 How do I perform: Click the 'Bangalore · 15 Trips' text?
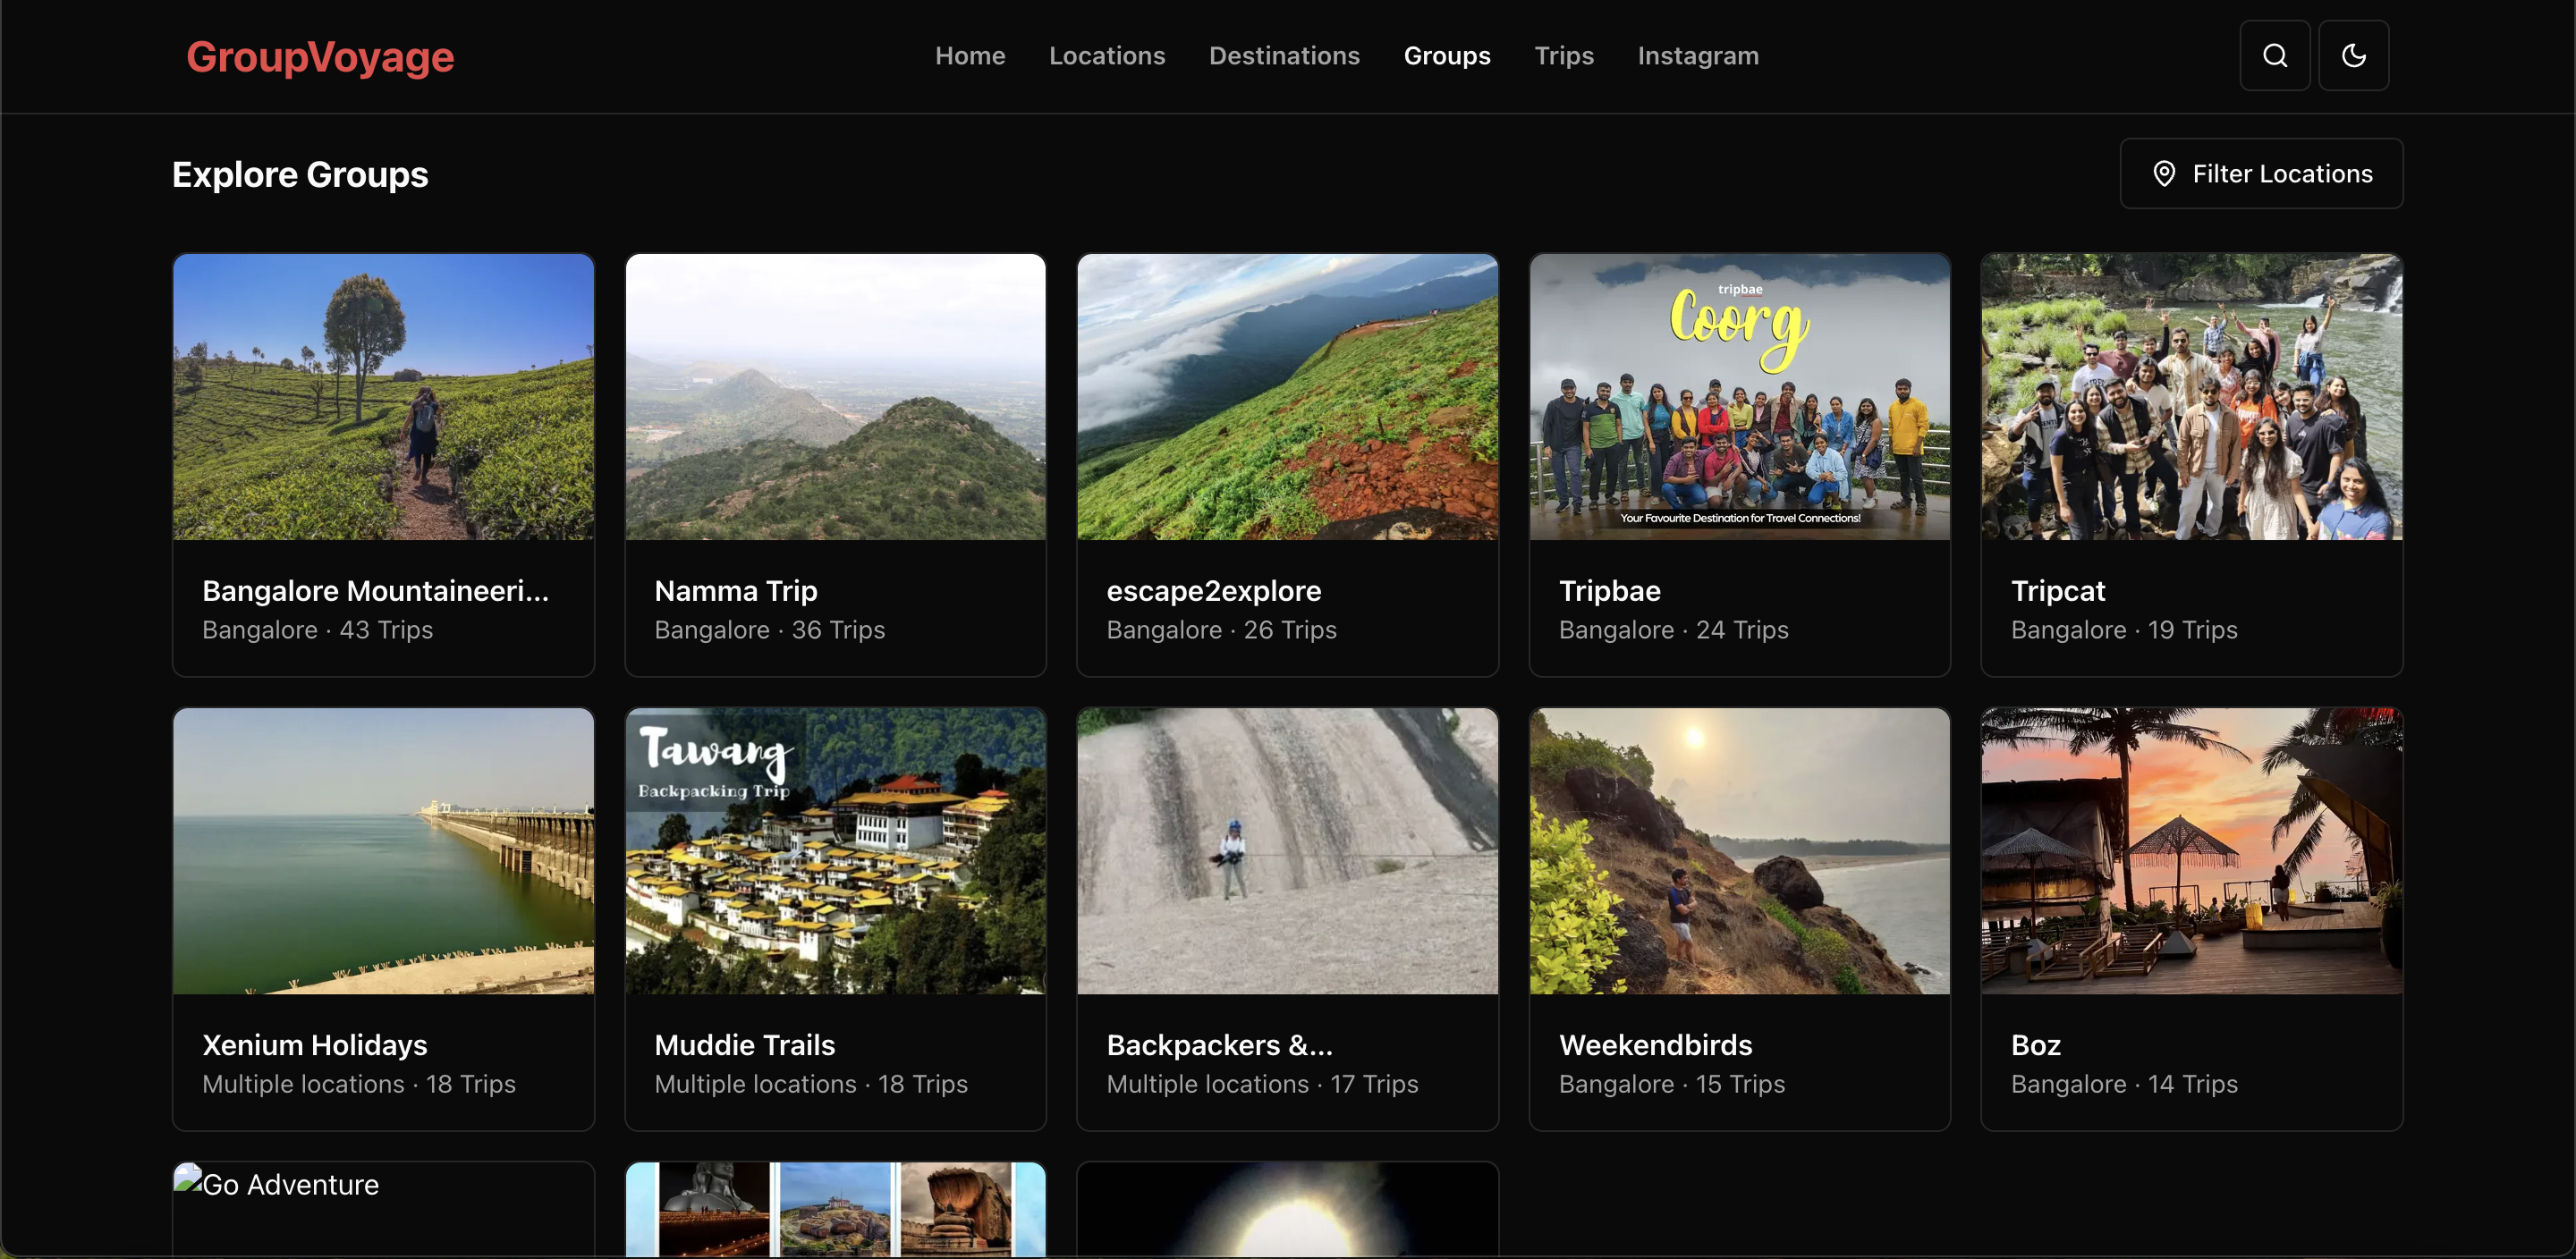[1671, 1084]
